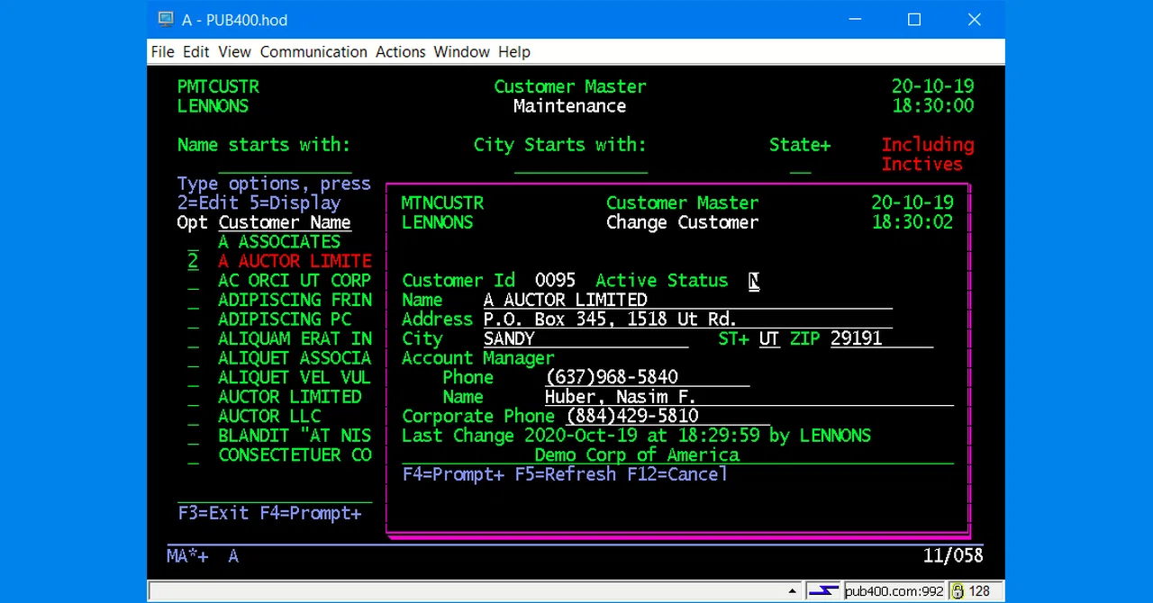Click the lock security icon showing 128
The height and width of the screenshot is (603, 1153).
(x=958, y=591)
